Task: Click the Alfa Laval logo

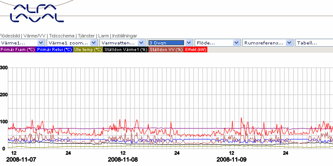Action: [37, 13]
